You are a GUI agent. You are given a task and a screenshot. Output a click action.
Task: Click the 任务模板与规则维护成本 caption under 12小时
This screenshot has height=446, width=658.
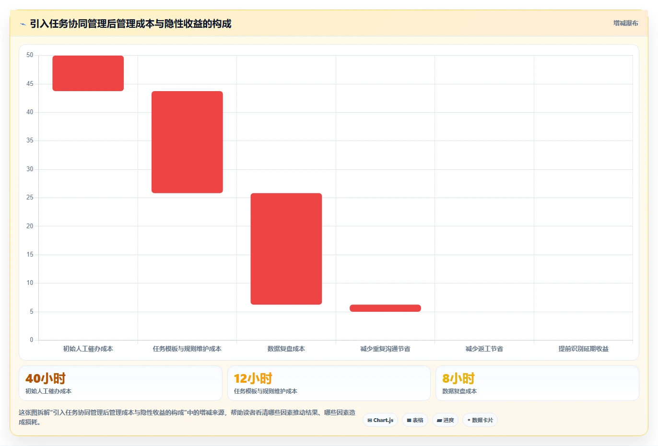click(x=266, y=391)
